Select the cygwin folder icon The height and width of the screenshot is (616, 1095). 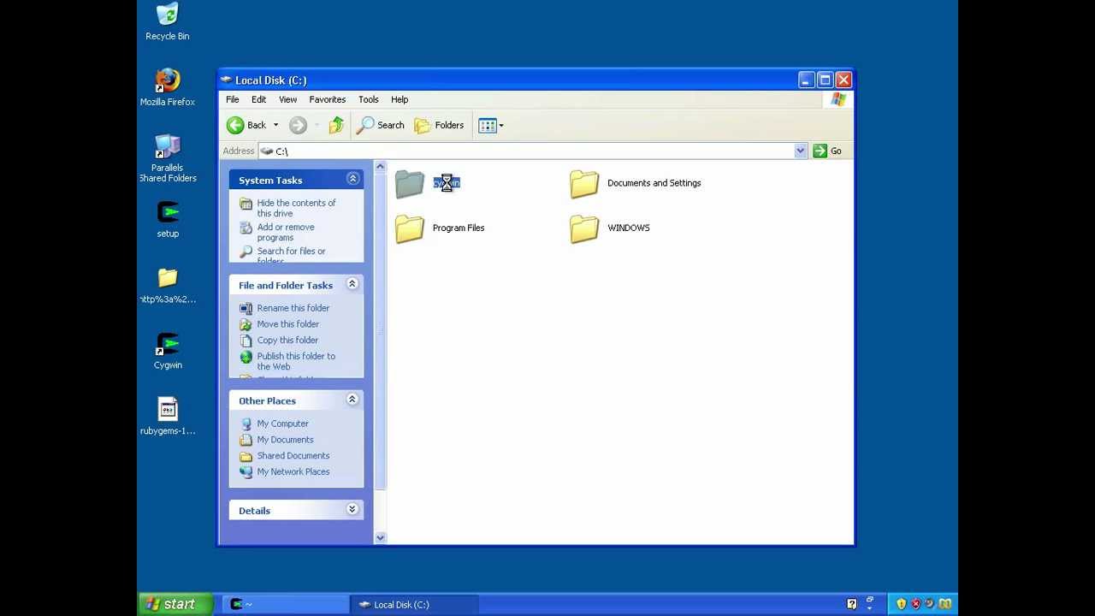[410, 184]
